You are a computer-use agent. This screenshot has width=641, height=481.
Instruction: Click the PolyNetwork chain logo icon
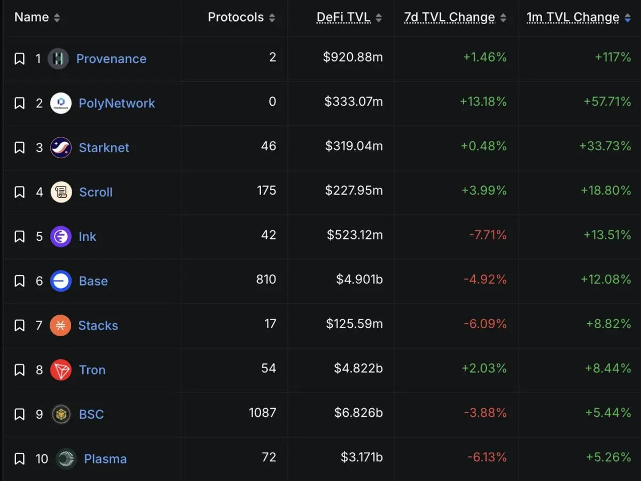[61, 103]
